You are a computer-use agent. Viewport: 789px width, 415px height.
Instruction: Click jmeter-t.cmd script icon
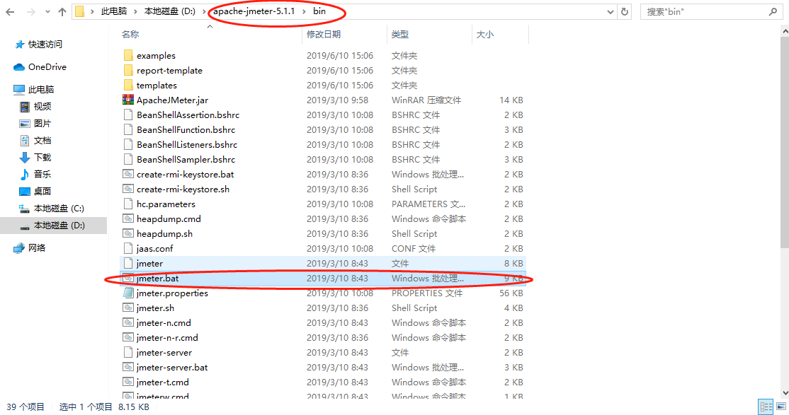(x=128, y=382)
